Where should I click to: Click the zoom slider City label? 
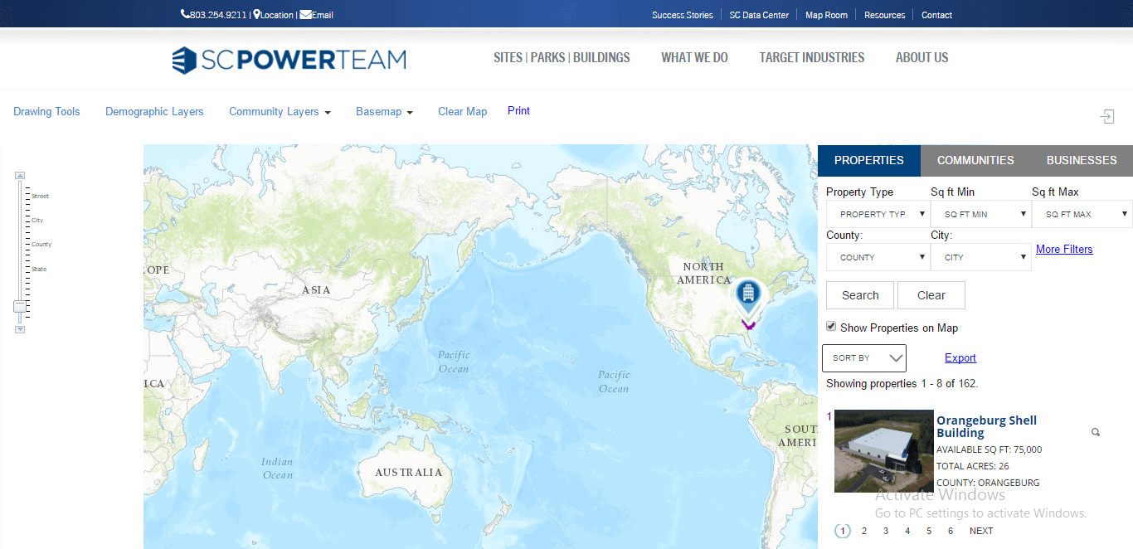(37, 221)
